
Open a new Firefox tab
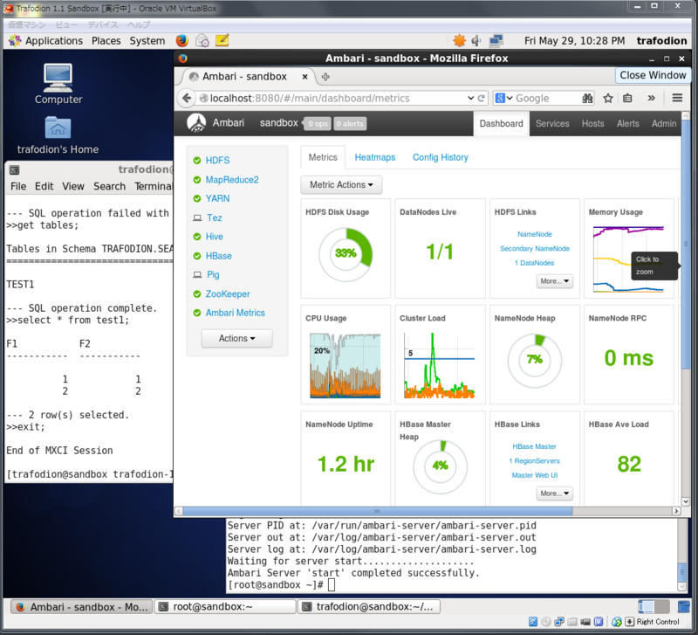(325, 77)
